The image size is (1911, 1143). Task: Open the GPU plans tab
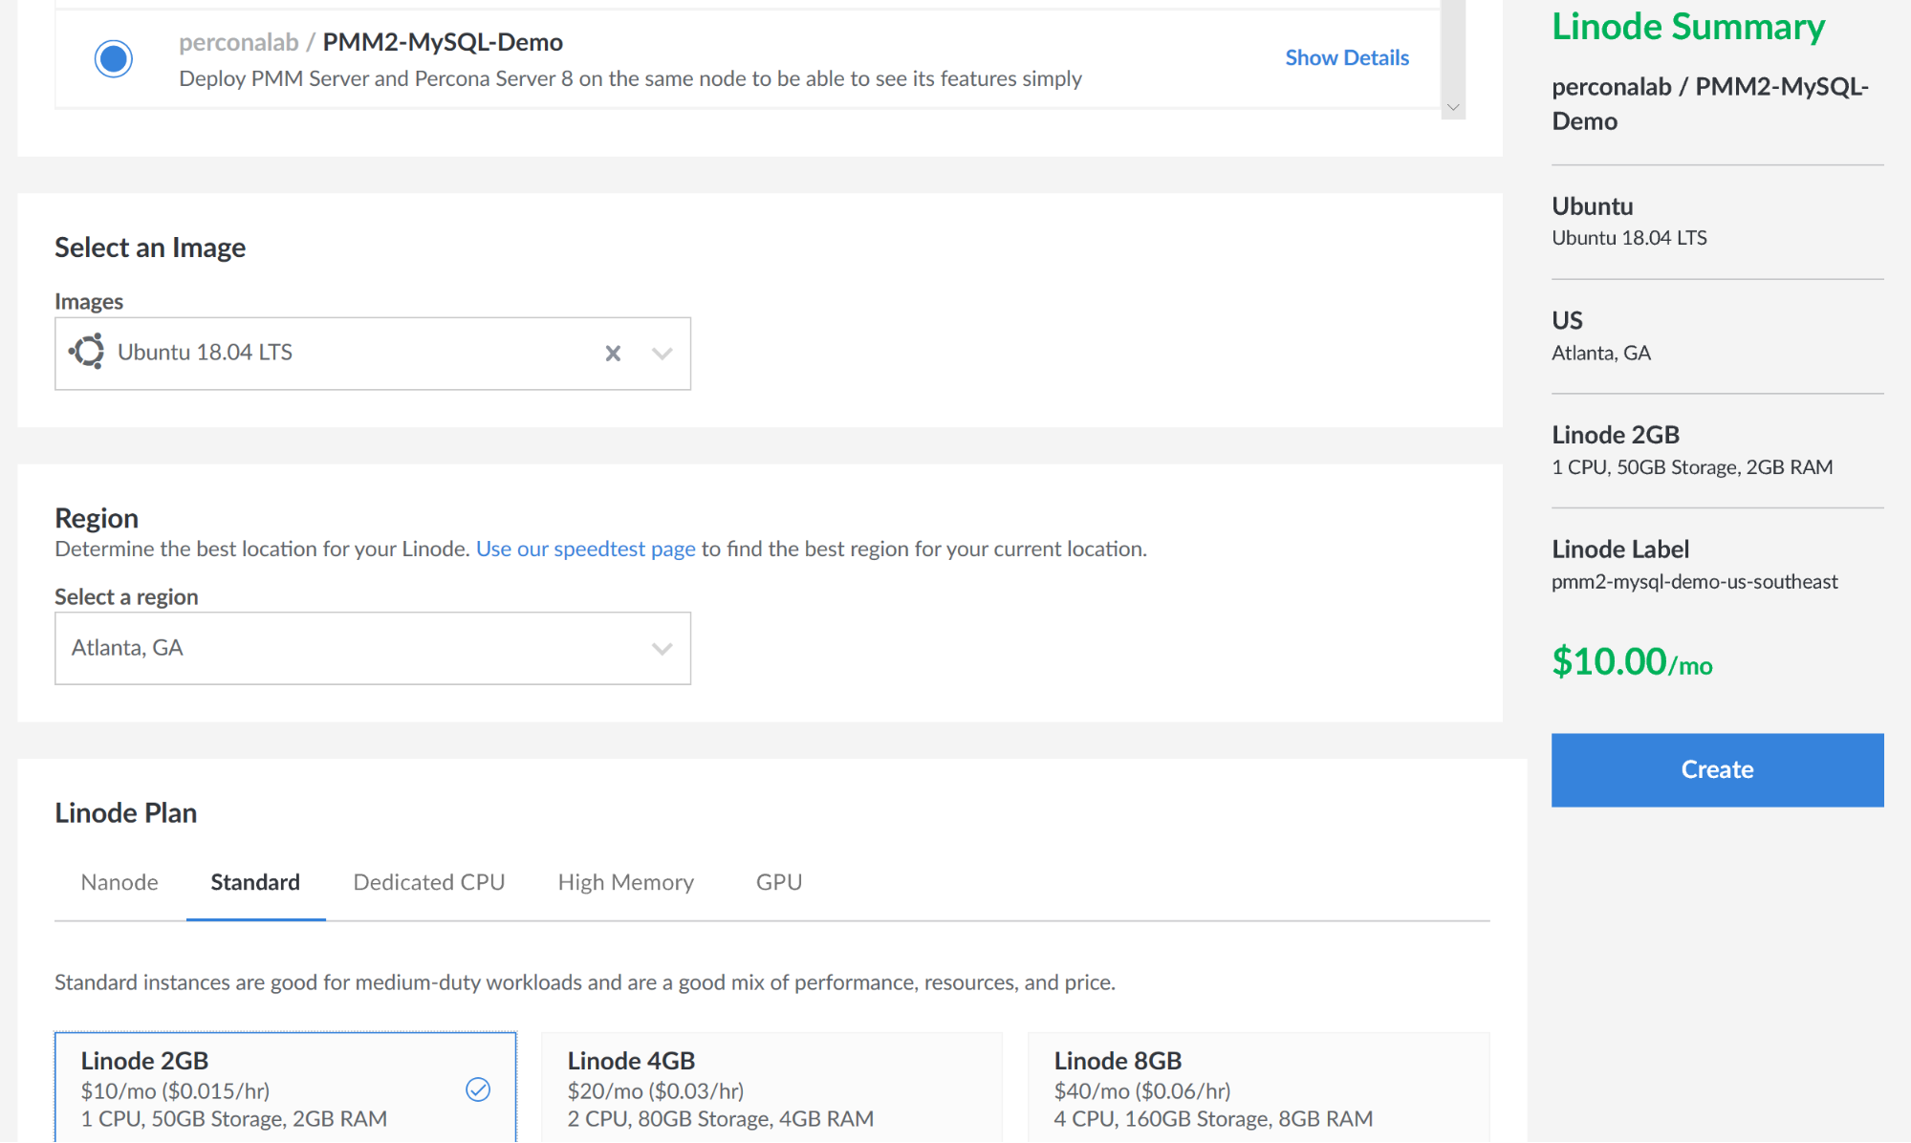778,882
